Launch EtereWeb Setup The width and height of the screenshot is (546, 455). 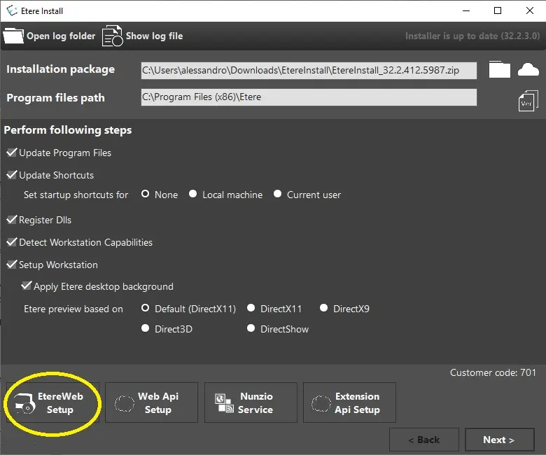pos(53,402)
